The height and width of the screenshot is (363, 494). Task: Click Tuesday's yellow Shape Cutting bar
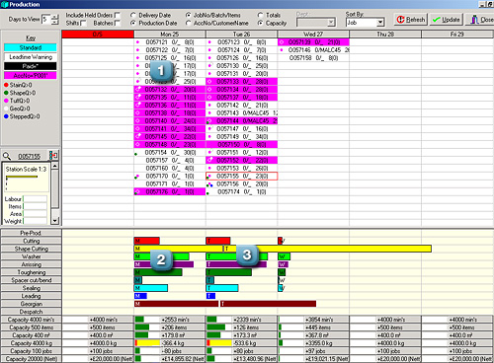(x=328, y=249)
